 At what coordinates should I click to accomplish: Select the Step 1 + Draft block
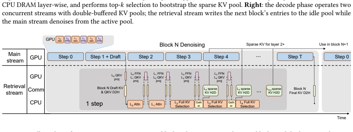(106, 57)
